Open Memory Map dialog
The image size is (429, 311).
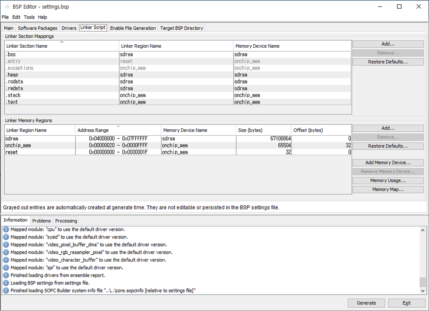tap(388, 189)
